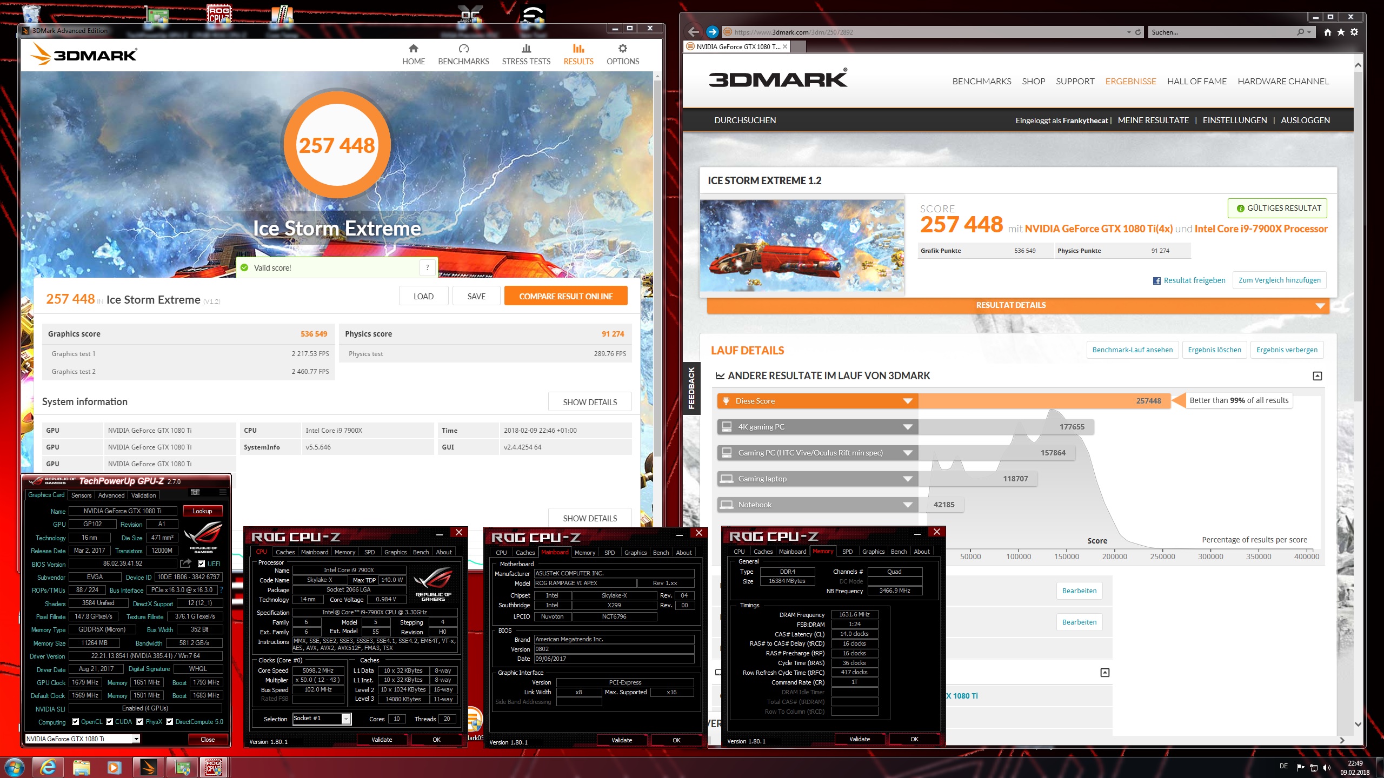Click Windows Start orb
The width and height of the screenshot is (1384, 778).
point(15,767)
